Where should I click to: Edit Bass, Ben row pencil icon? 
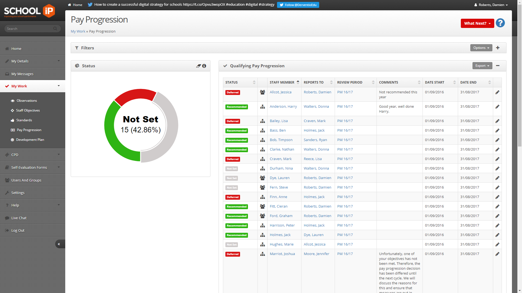[497, 130]
